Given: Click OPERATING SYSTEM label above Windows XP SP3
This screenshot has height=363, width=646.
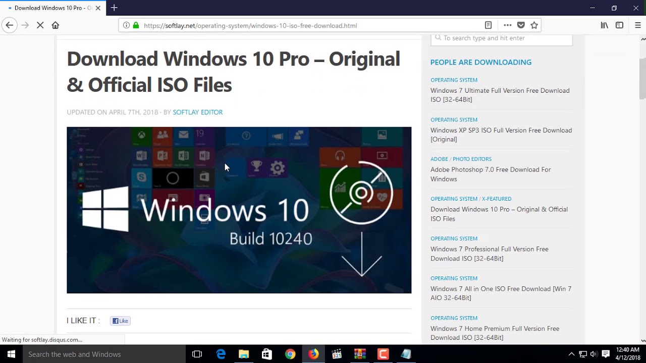Looking at the screenshot, I should coord(454,119).
